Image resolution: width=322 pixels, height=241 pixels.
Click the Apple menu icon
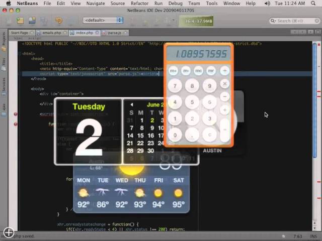[x=8, y=4]
